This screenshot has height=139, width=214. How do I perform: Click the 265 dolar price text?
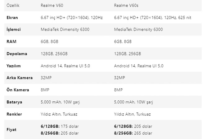(143, 133)
